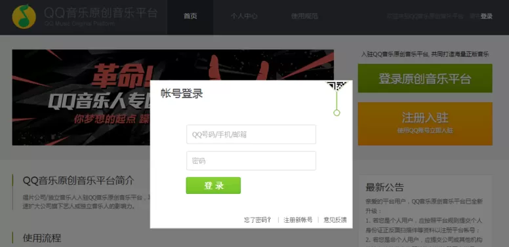Switch to QR code login via corner icon
The image size is (509, 247).
pyautogui.click(x=337, y=87)
